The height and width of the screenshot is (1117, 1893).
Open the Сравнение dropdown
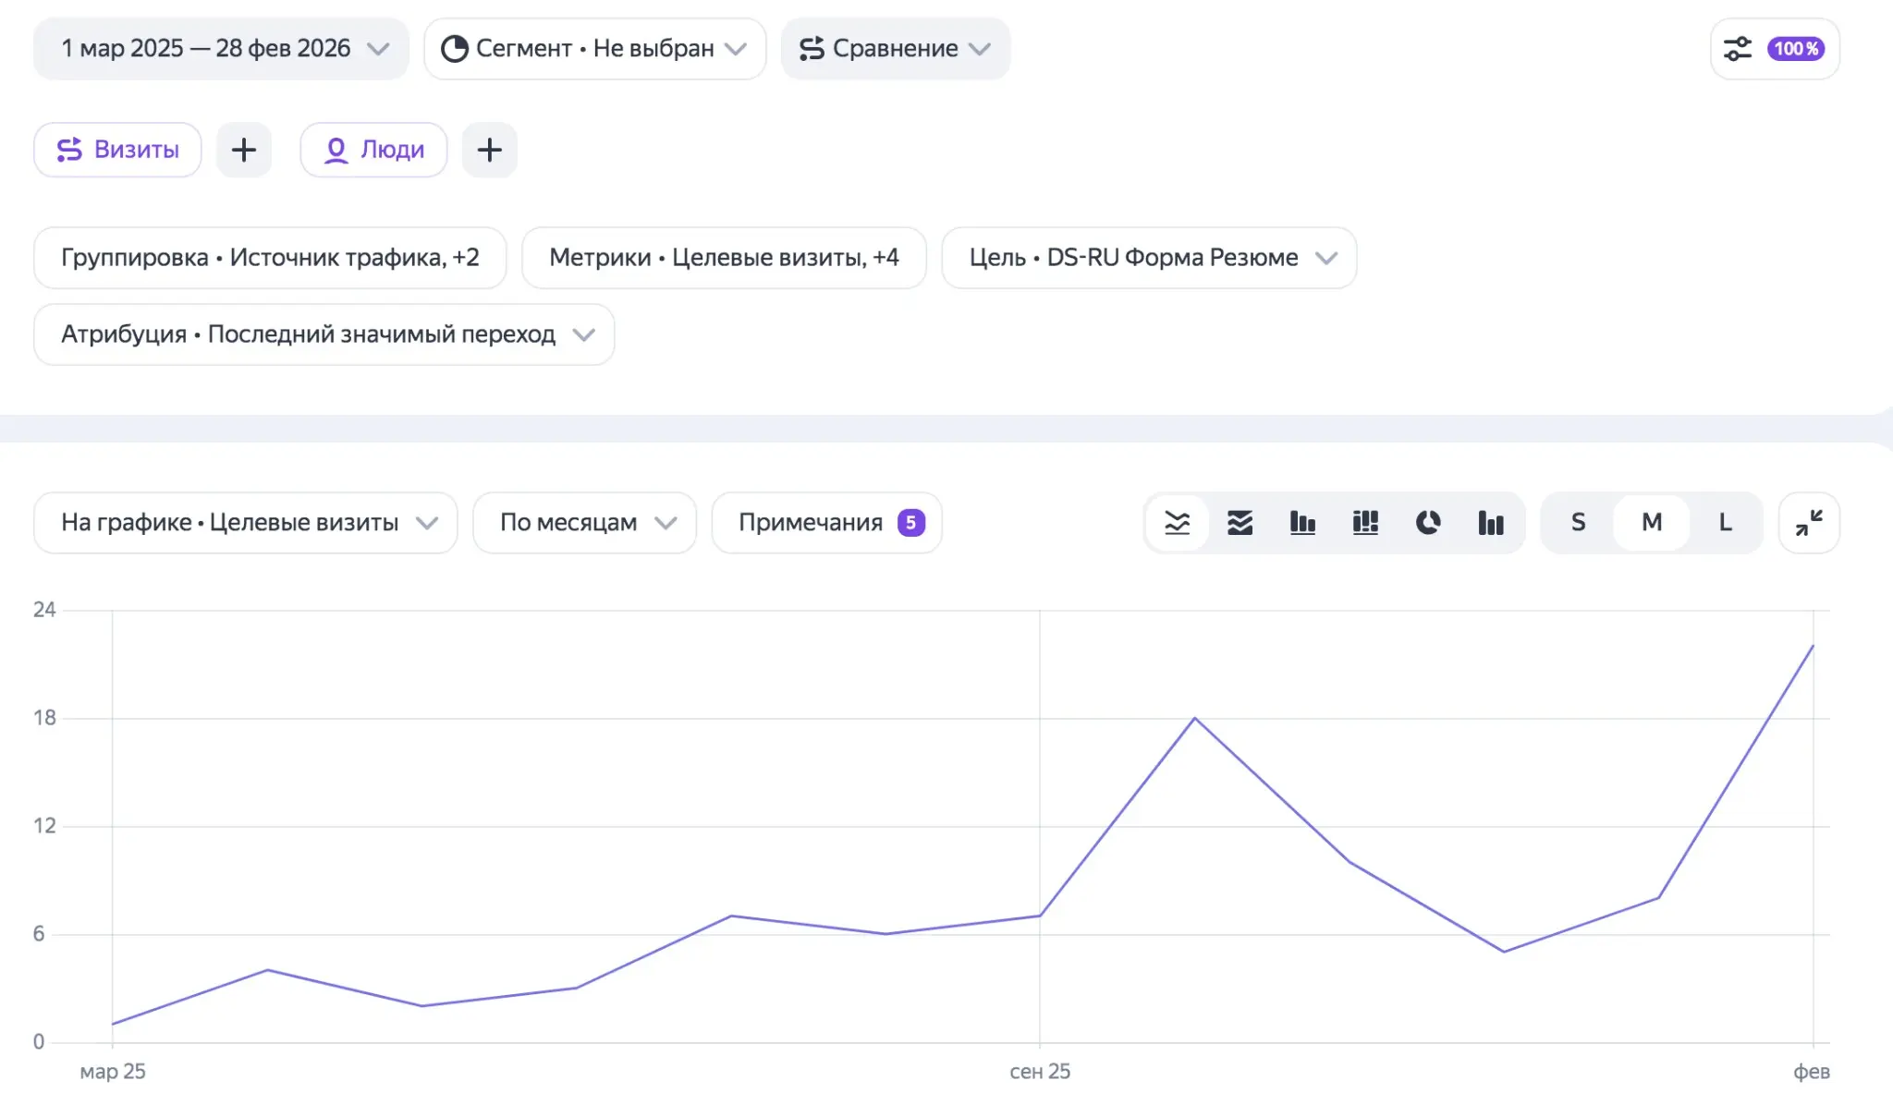coord(895,48)
